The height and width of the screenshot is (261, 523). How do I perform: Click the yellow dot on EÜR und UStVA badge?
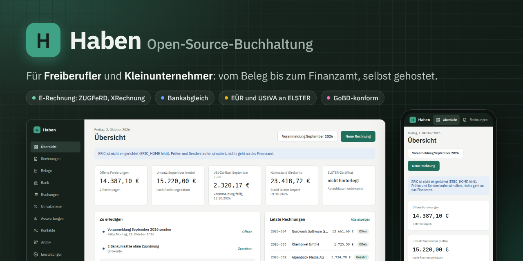226,98
